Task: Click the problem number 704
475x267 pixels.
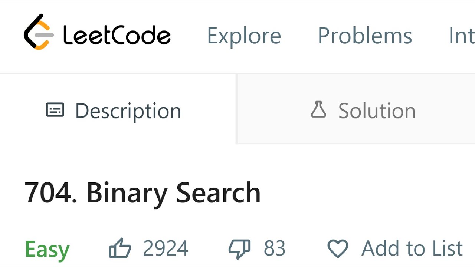Action: click(x=48, y=193)
